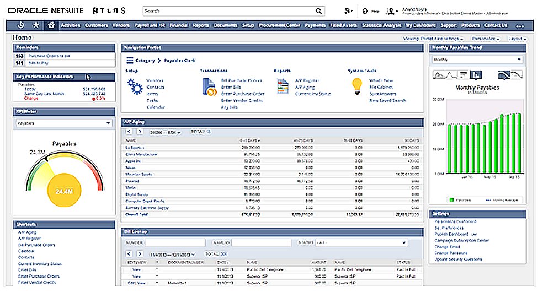Click the Setup gears icon
Viewport: 538px width, 292px height.
(135, 87)
